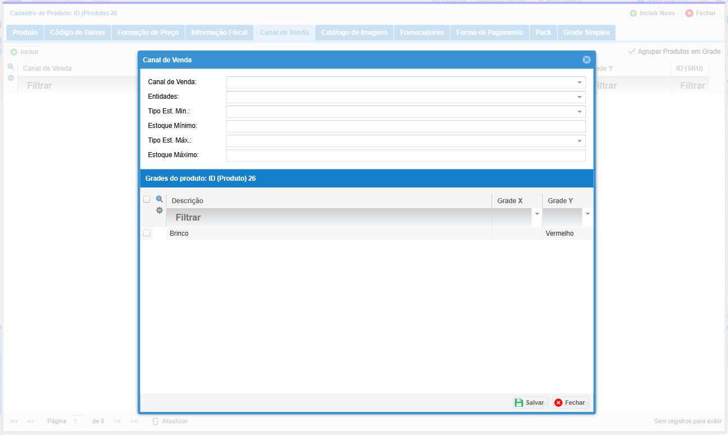Screen dimensions: 728x435
Task: Switch to the Informação Fiscal tab
Action: point(219,33)
